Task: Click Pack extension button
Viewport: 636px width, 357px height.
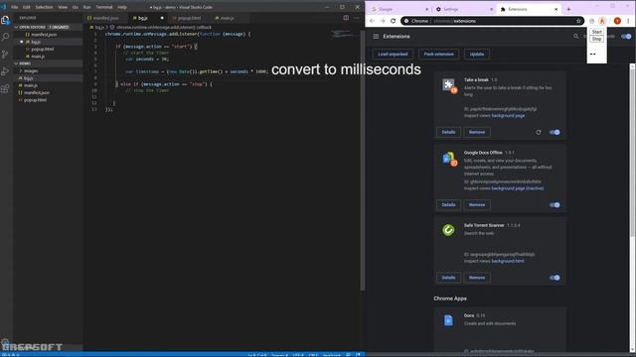Action: pyautogui.click(x=439, y=55)
